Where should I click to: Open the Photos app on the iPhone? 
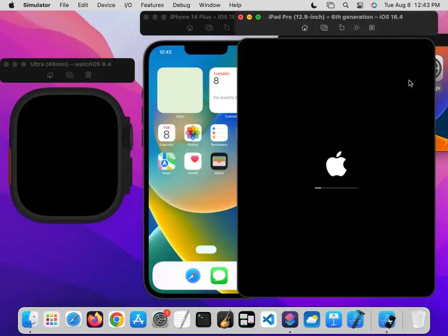193,133
